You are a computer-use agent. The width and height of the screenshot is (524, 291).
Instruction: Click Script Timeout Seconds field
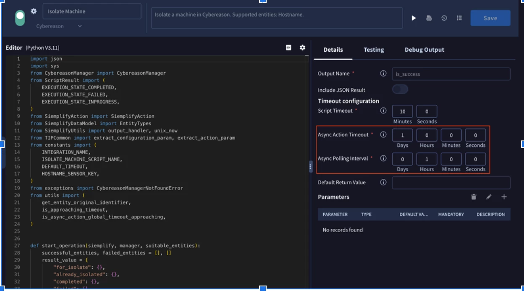click(427, 111)
